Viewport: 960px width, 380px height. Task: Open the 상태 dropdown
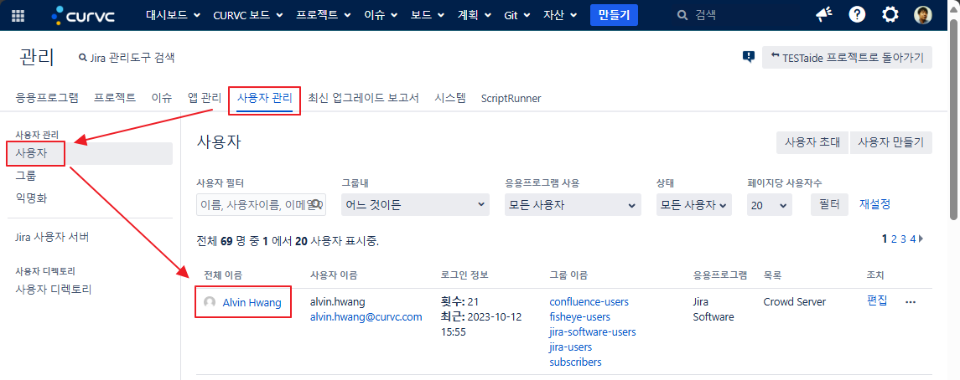tap(693, 205)
